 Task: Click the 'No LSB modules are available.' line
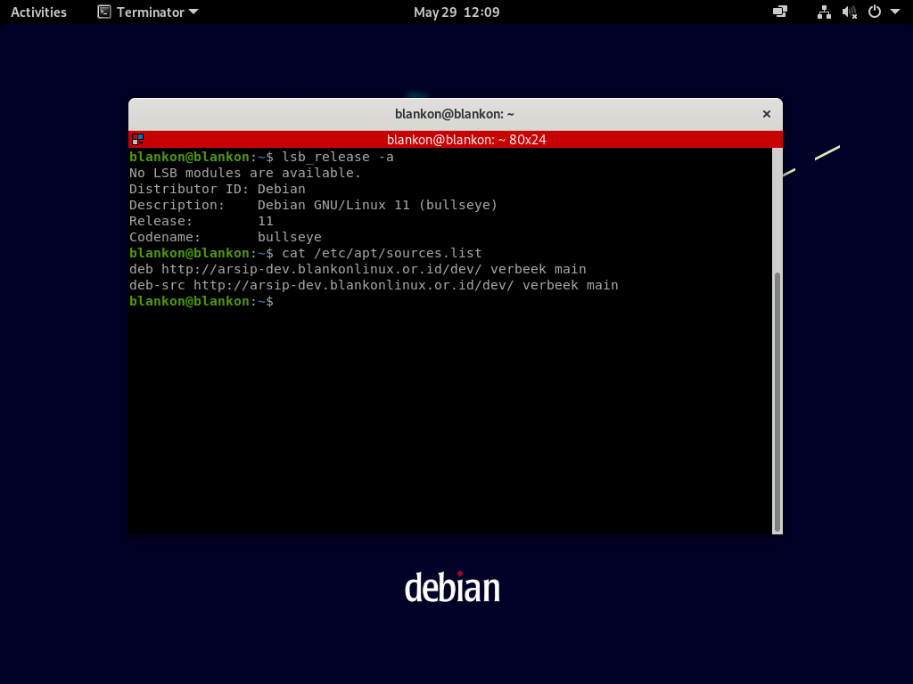pyautogui.click(x=245, y=173)
